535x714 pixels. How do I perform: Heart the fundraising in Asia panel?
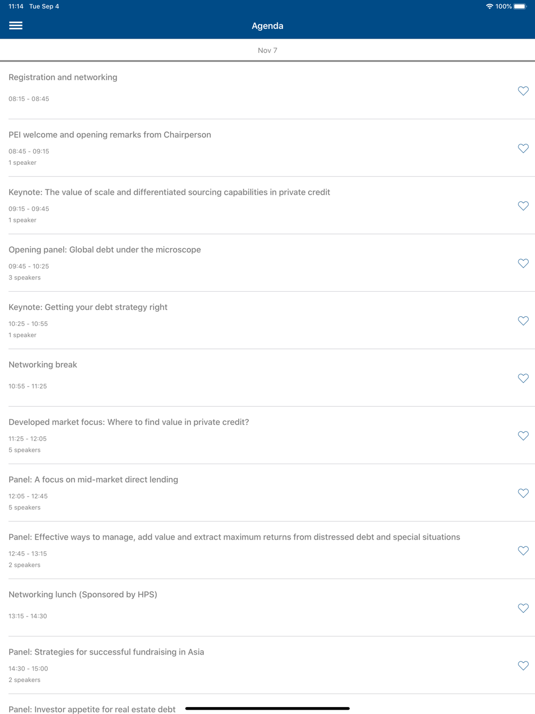523,666
